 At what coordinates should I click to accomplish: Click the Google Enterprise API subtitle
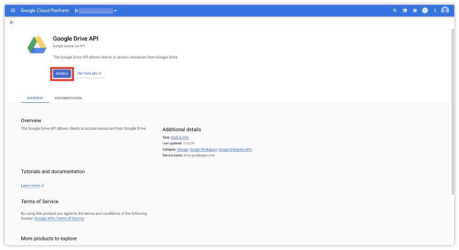pyautogui.click(x=69, y=46)
